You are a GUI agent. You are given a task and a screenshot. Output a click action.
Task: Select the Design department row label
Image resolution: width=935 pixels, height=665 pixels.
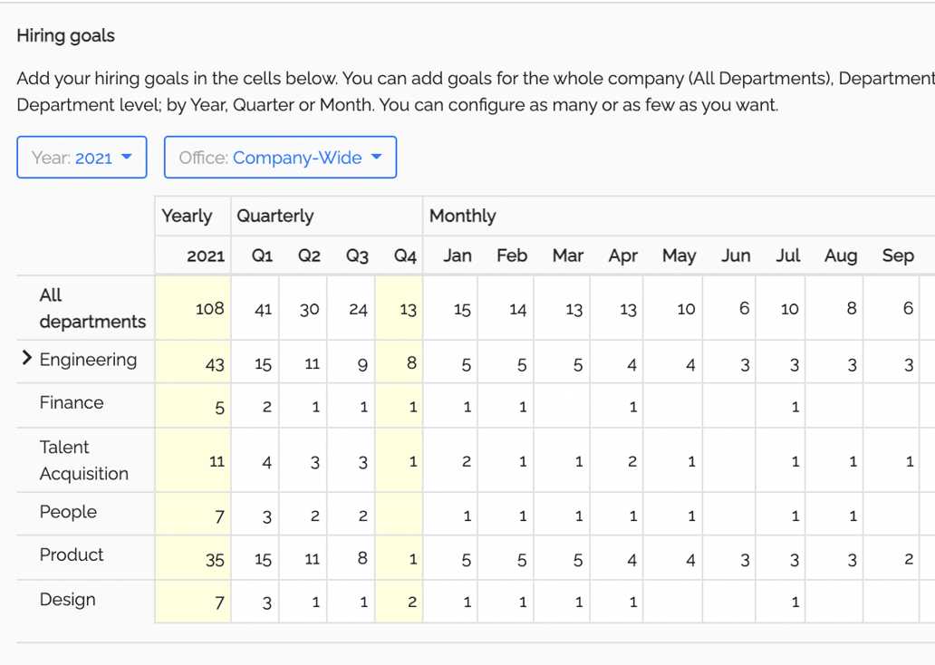[69, 600]
